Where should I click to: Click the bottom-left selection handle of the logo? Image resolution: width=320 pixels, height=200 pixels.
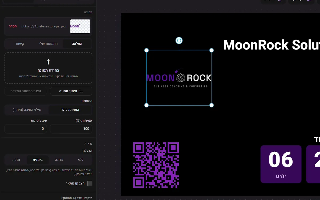[146, 105]
